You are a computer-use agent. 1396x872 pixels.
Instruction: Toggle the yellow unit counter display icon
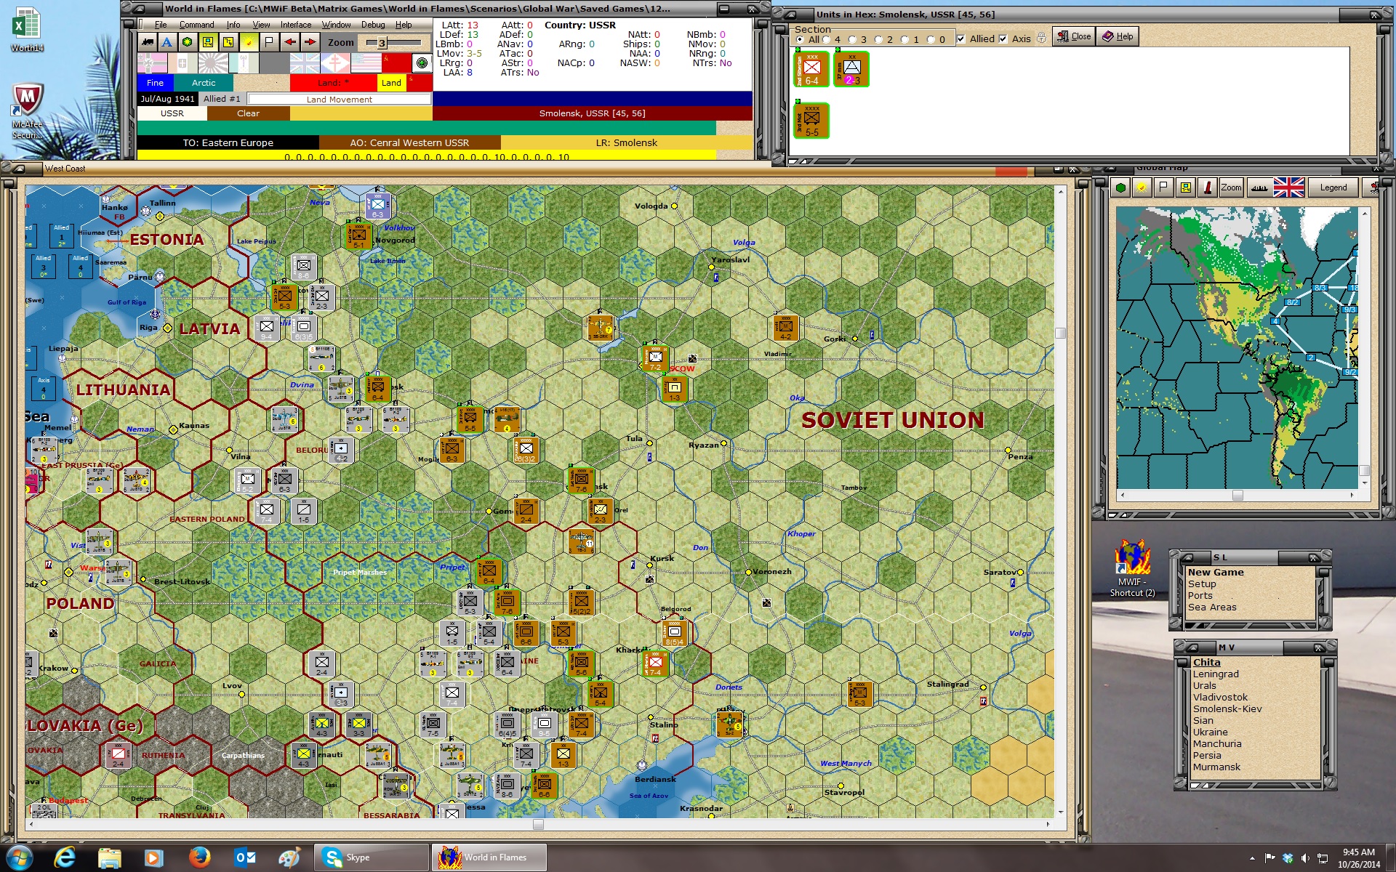pyautogui.click(x=208, y=42)
